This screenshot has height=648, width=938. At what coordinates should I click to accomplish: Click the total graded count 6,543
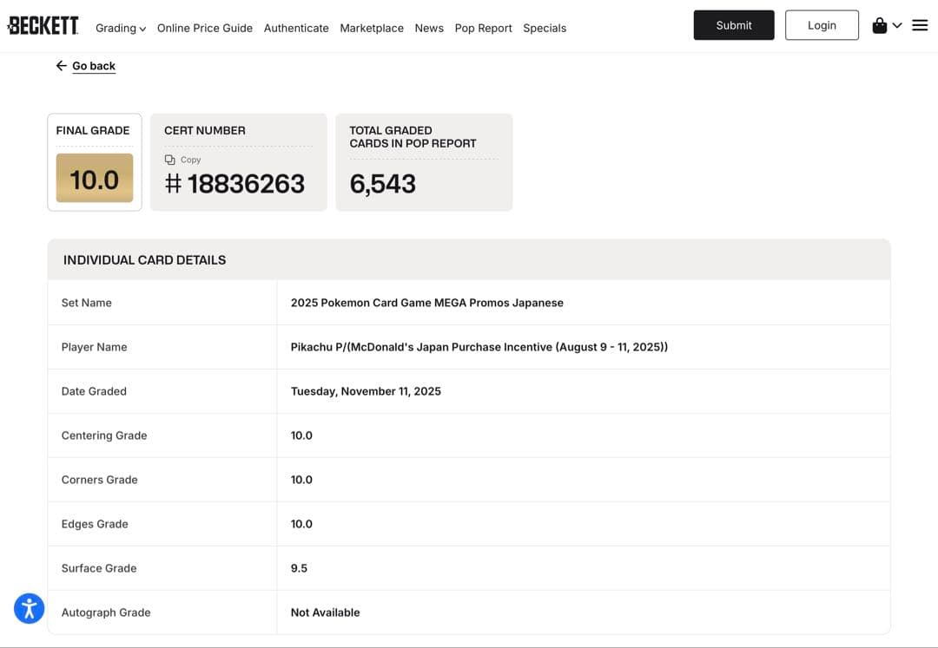coord(383,184)
